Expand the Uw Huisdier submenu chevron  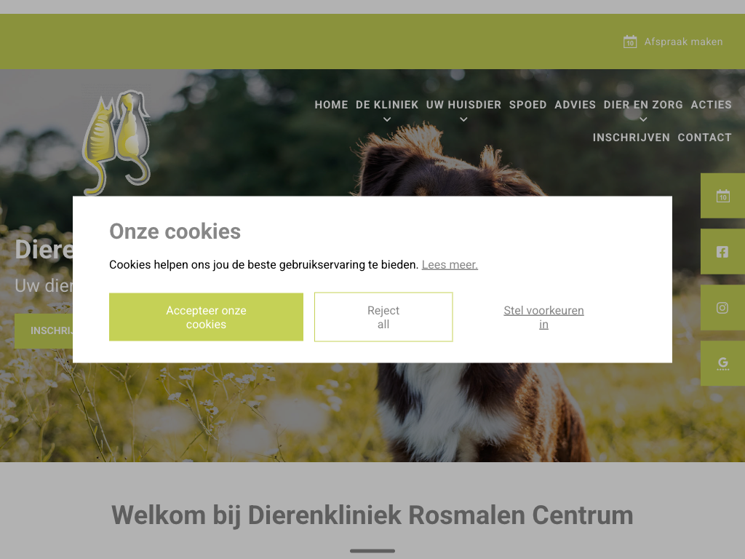pos(463,120)
